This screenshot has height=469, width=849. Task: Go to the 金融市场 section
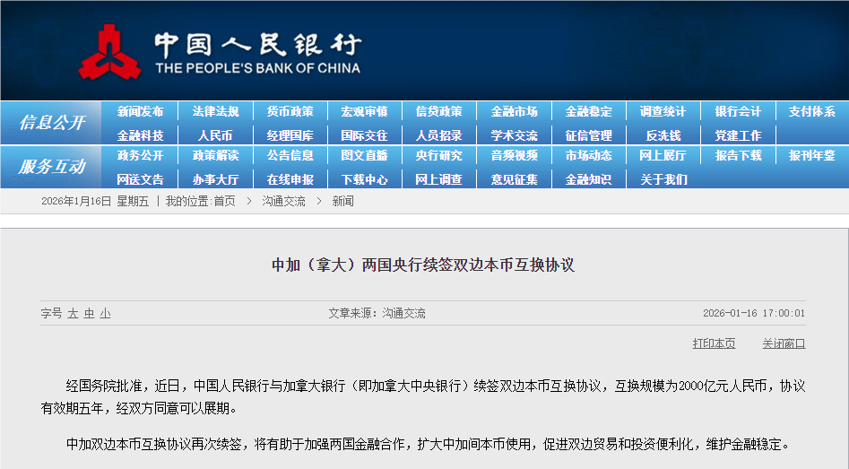click(514, 112)
